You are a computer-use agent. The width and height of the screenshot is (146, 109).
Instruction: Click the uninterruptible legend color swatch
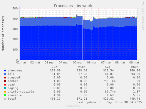coord(5,92)
